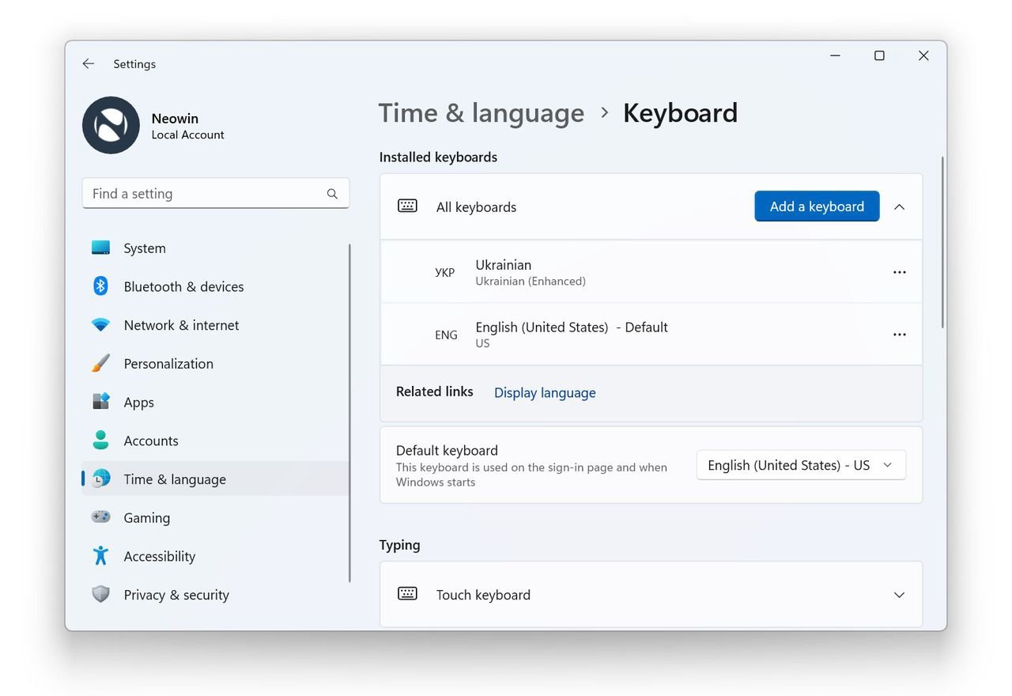Open more options for English (United States) keyboard
1012x696 pixels.
[899, 335]
